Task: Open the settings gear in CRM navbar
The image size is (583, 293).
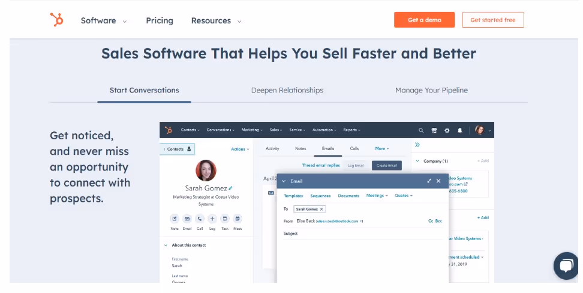Action: coord(447,130)
